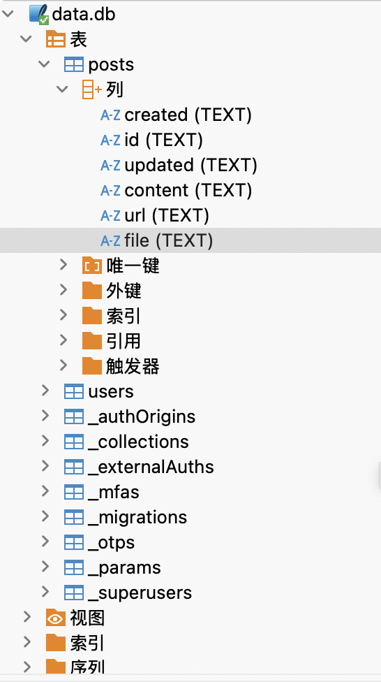Click the 唯一键 unique keys icon
Image resolution: width=381 pixels, height=682 pixels.
pyautogui.click(x=91, y=266)
